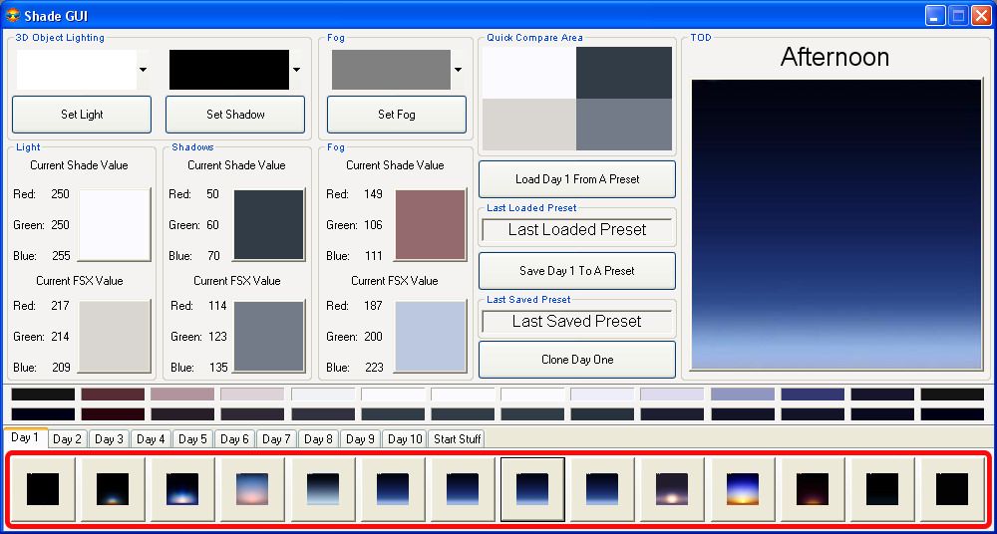The height and width of the screenshot is (534, 997).
Task: Click the large Afternoon sky preview image
Action: (x=836, y=224)
